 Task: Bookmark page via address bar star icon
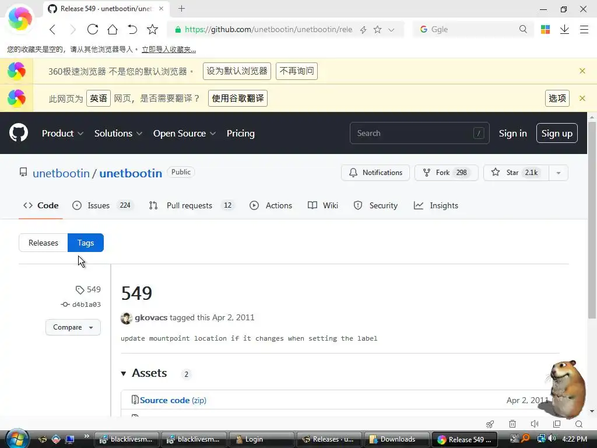377,29
